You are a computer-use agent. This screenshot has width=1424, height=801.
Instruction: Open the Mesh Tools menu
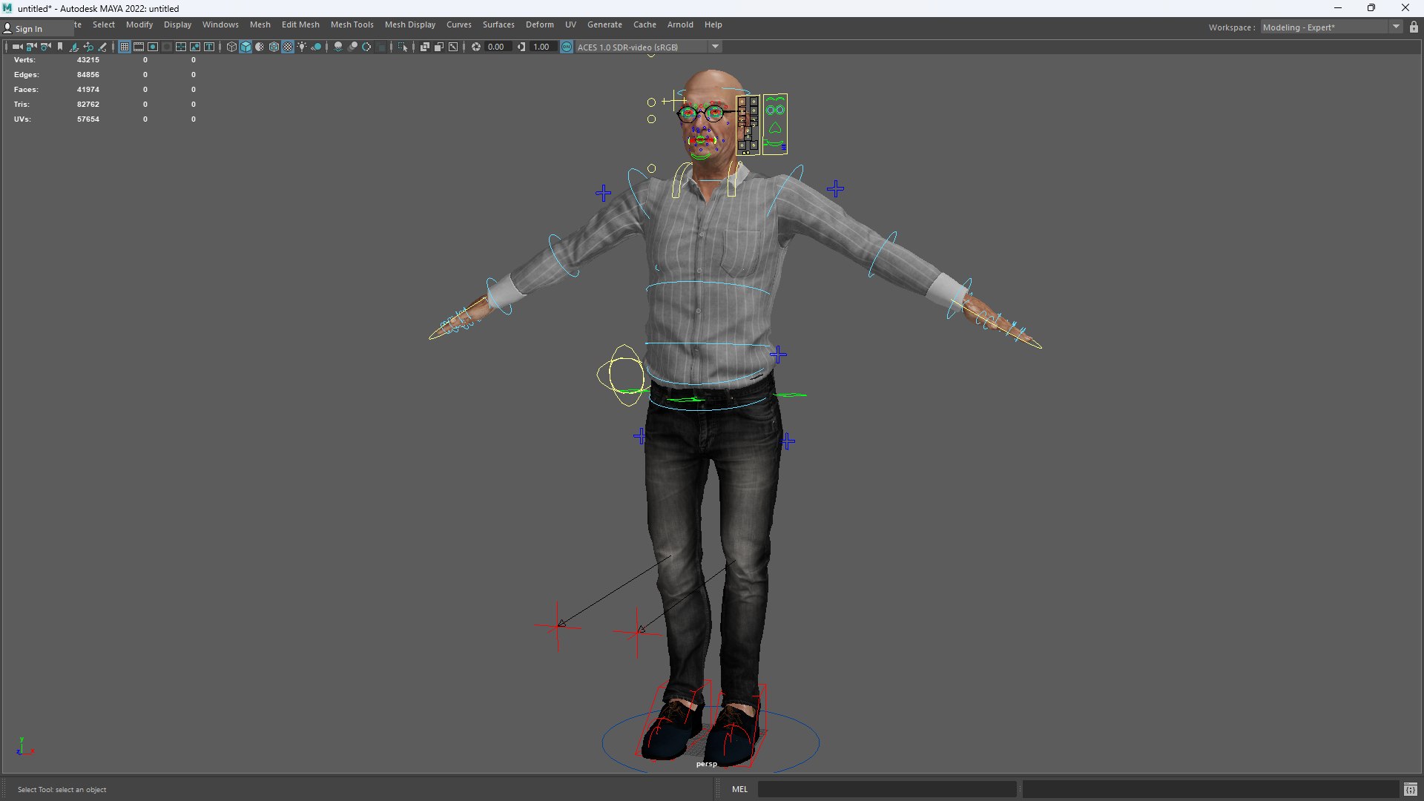352,24
